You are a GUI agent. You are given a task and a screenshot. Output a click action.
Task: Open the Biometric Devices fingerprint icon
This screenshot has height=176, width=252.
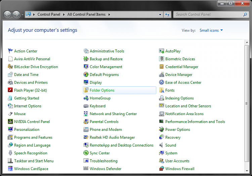point(162,59)
